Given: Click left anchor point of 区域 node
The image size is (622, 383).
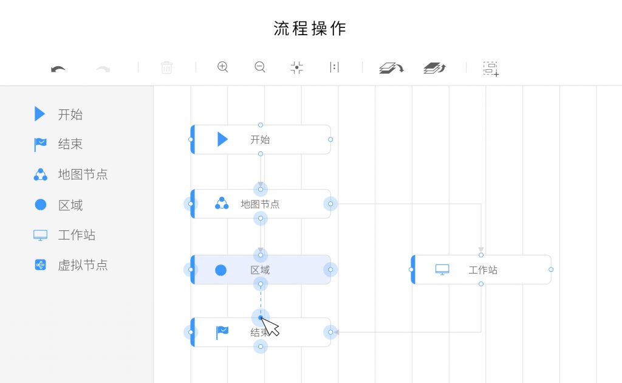Looking at the screenshot, I should (191, 269).
